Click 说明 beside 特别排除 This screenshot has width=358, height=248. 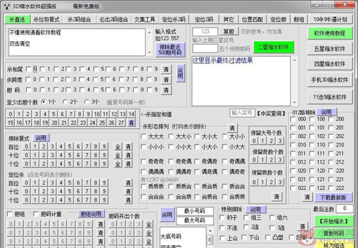[256, 210]
